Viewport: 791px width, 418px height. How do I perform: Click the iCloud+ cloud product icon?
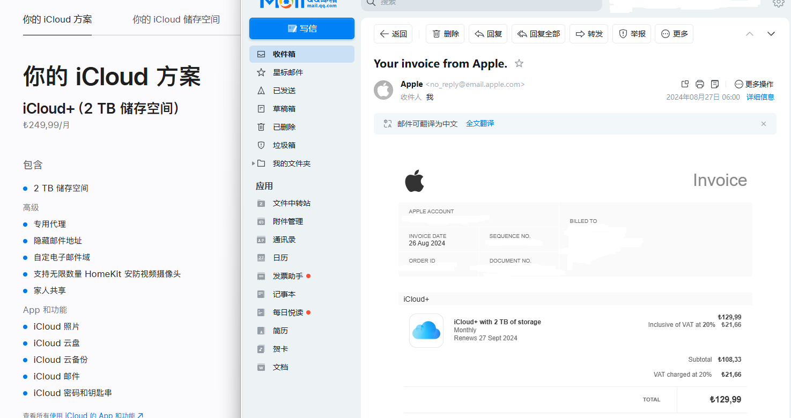[x=426, y=331]
